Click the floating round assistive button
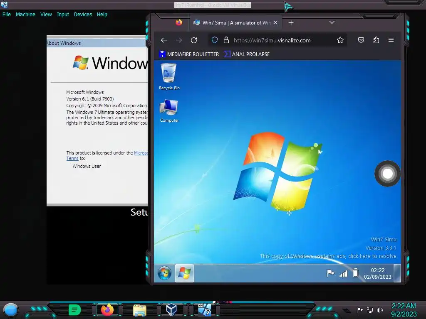426x319 pixels. (387, 174)
